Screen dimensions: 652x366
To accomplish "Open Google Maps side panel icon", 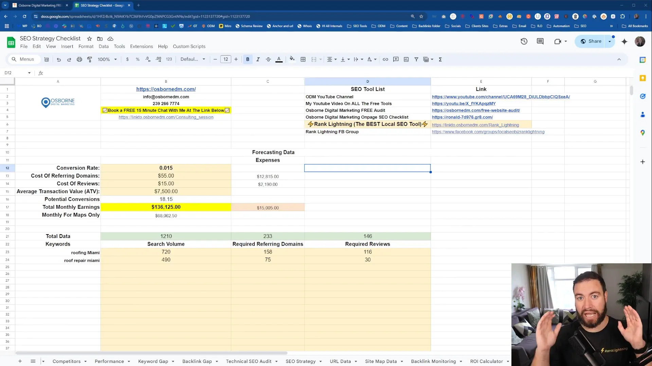I will (642, 133).
